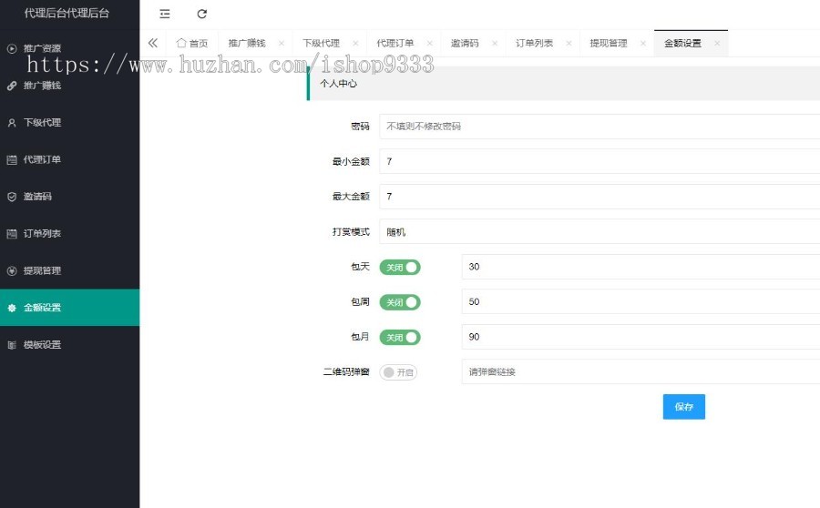Click the 下级代理 user icon in sidebar
820x508 pixels.
coord(12,123)
